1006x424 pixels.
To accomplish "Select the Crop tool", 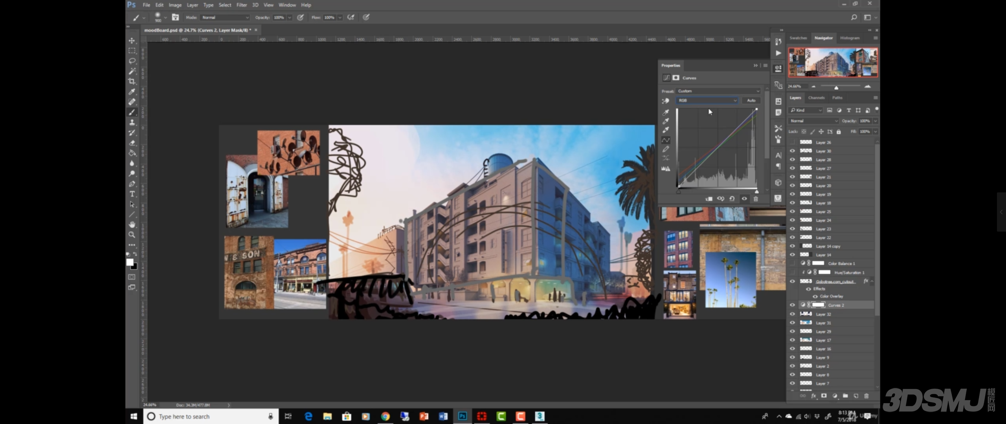I will (132, 81).
